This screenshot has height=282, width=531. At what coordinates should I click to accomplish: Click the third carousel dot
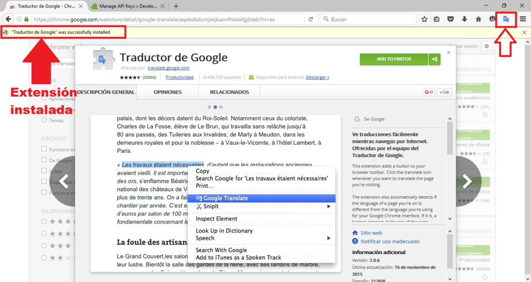point(221,107)
